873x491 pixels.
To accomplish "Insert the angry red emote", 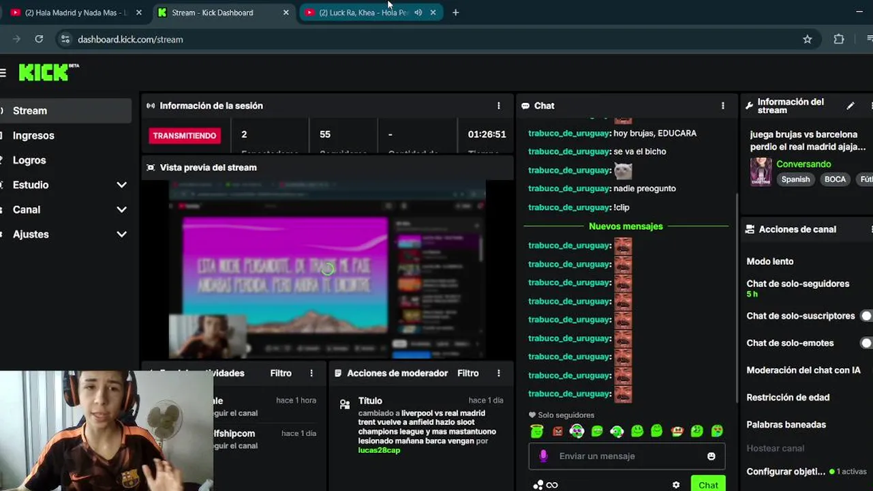I will point(558,431).
